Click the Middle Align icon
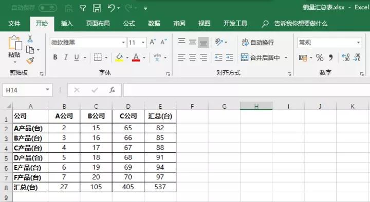370x202 pixels. pyautogui.click(x=193, y=42)
